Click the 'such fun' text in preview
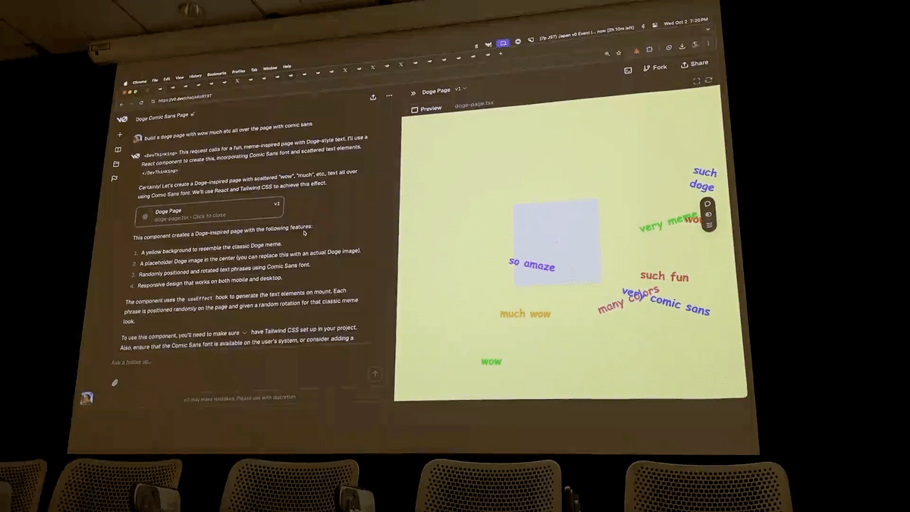Viewport: 910px width, 512px height. [664, 276]
